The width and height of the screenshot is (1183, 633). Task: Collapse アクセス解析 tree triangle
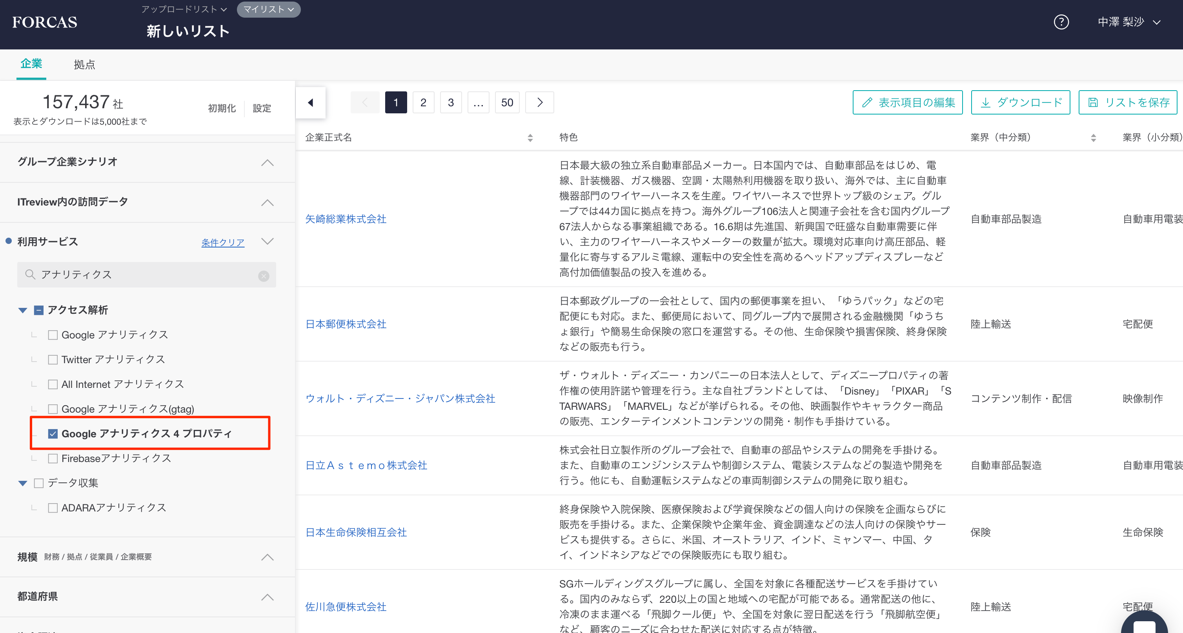22,310
